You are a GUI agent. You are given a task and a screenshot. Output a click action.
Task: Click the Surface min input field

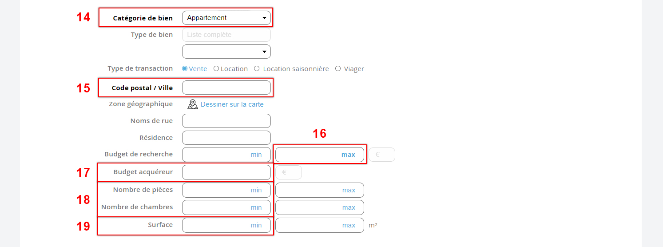pyautogui.click(x=218, y=225)
